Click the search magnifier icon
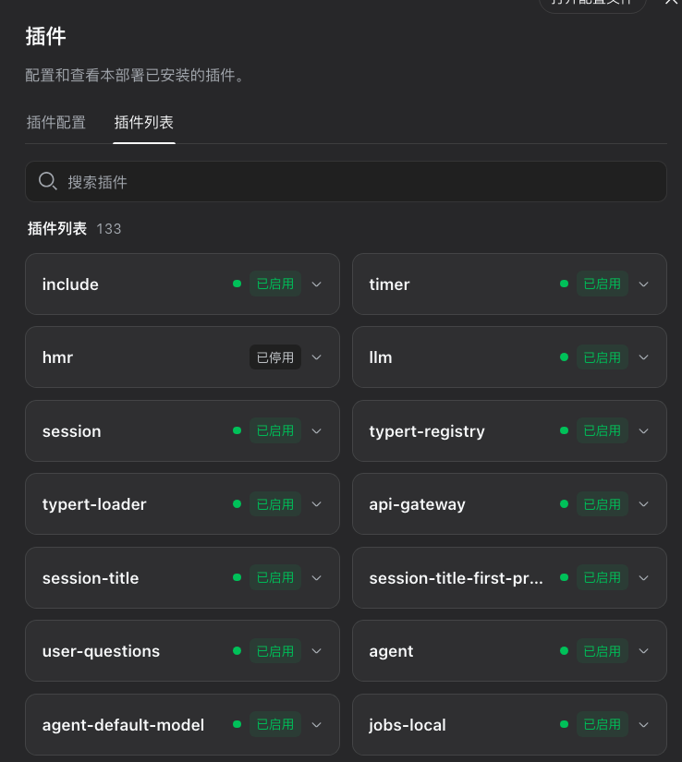Screen dimensions: 682x762 [48, 181]
